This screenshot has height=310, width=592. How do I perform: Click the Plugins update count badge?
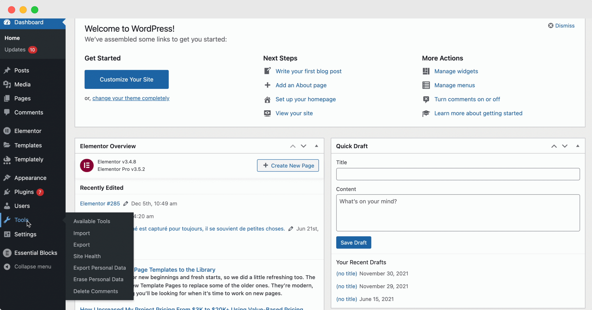40,192
